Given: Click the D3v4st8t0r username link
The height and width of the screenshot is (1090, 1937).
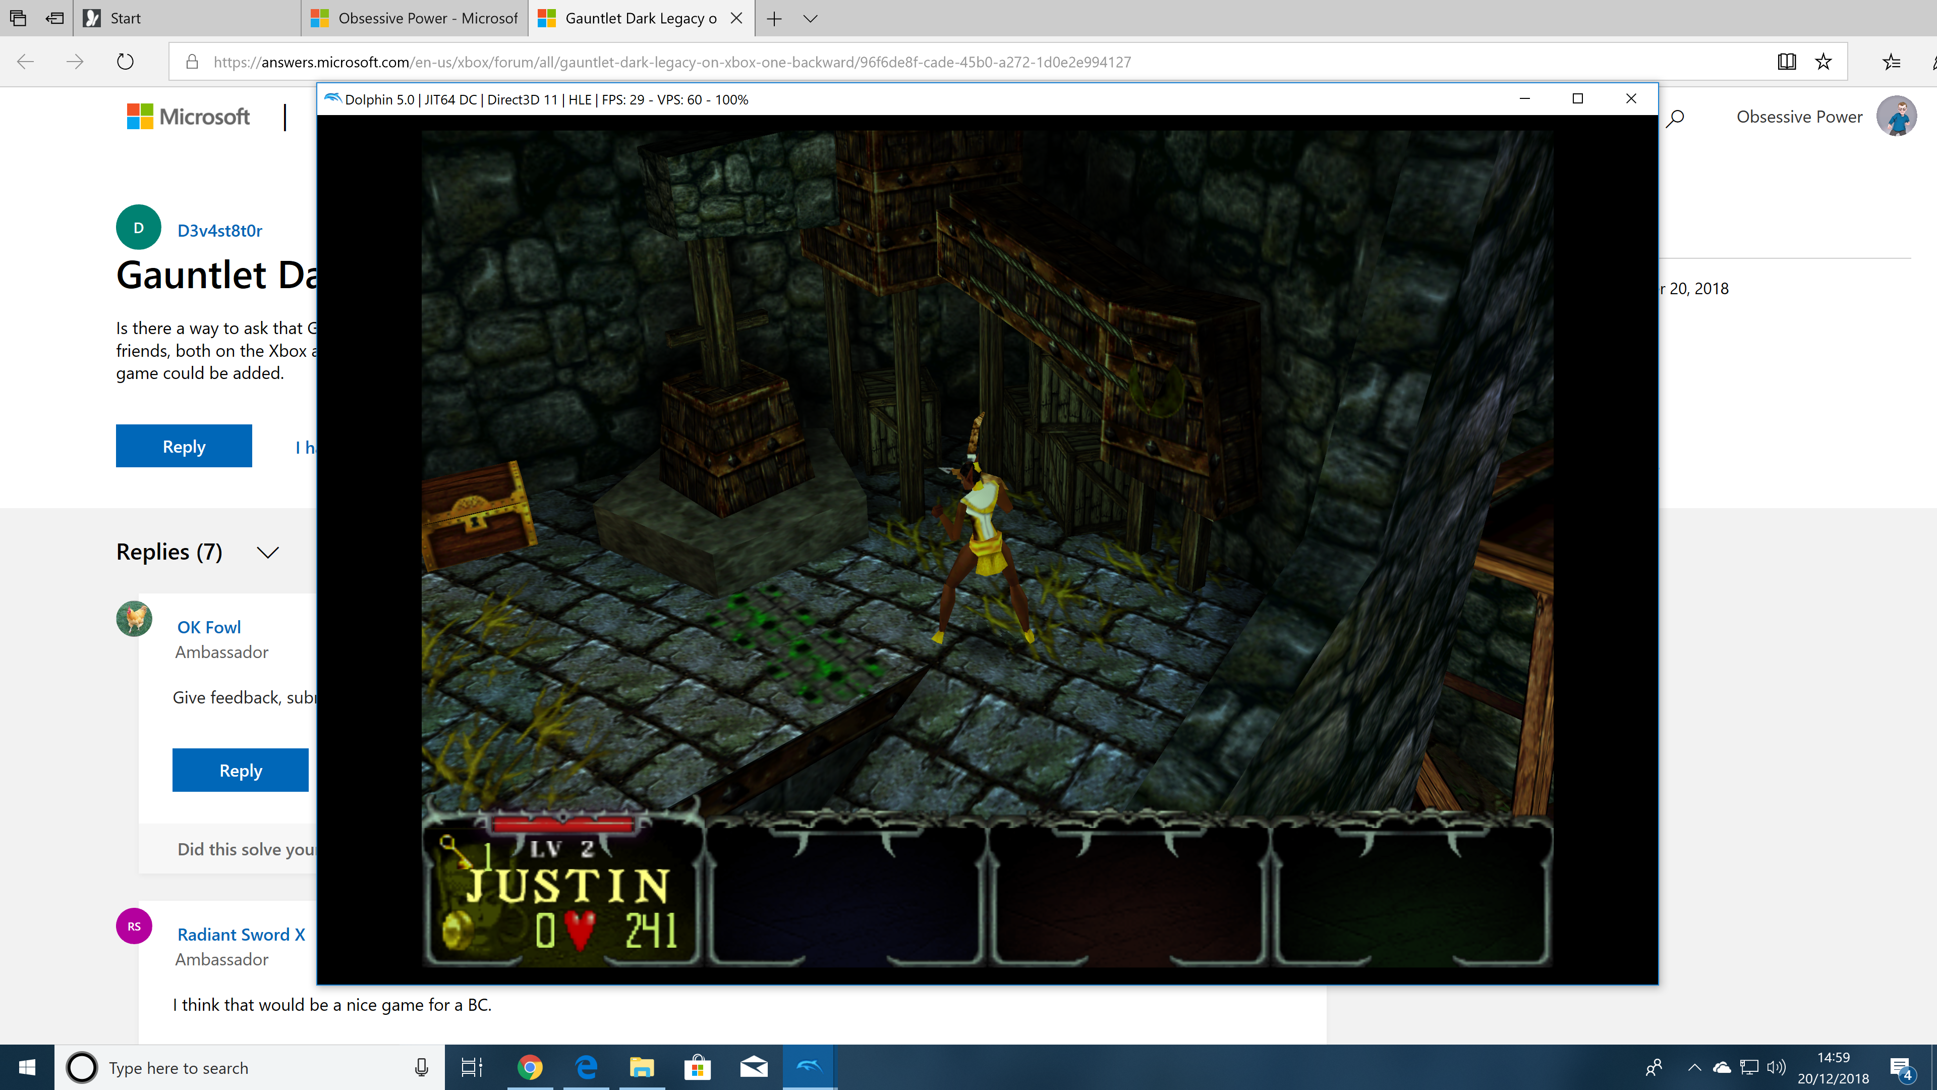Looking at the screenshot, I should (219, 230).
